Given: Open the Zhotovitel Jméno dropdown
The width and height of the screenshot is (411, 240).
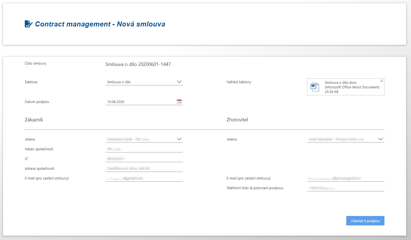Looking at the screenshot, I should pyautogui.click(x=380, y=139).
